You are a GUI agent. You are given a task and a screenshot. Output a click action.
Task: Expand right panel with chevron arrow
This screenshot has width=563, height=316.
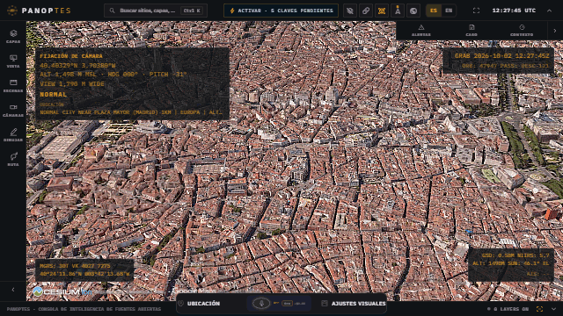click(x=555, y=31)
